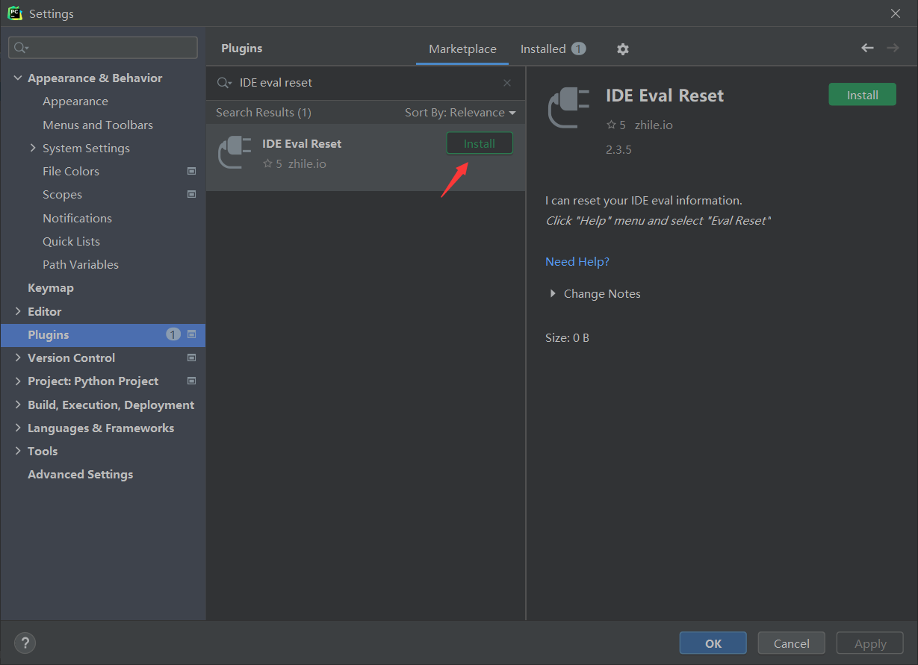
Task: Click the IDE Eval Reset details heading
Action: (x=665, y=96)
